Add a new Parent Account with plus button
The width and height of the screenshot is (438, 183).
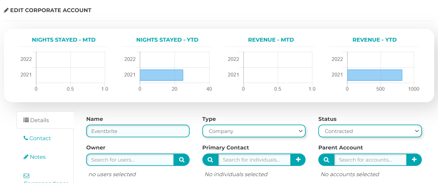pos(414,160)
